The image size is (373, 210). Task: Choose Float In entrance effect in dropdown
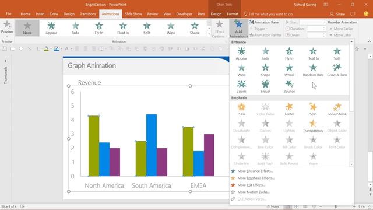click(x=313, y=54)
